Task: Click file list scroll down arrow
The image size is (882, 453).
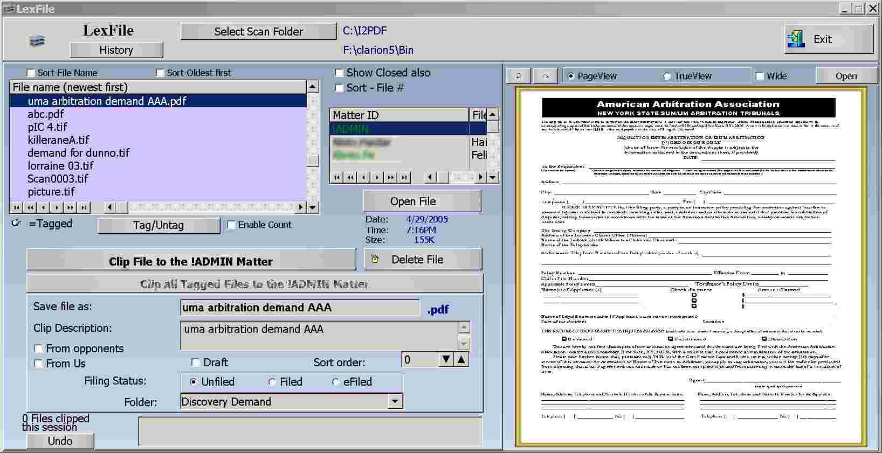Action: [313, 207]
